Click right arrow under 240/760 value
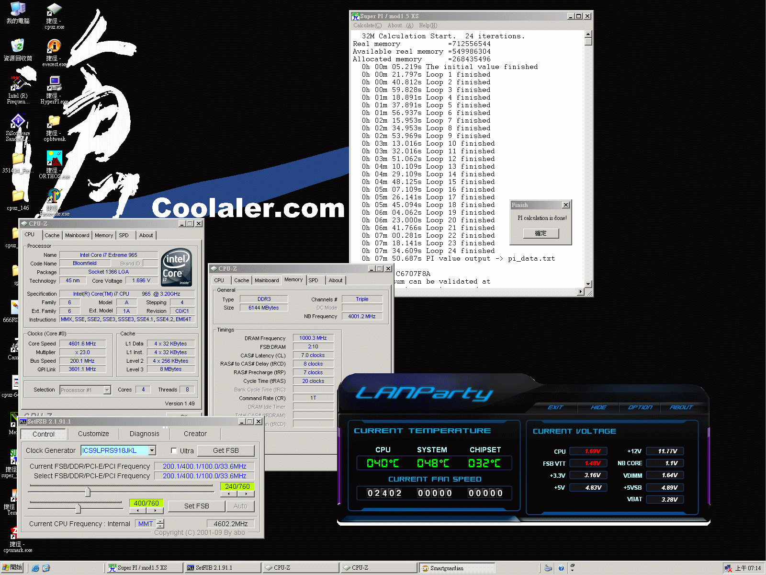 246,494
